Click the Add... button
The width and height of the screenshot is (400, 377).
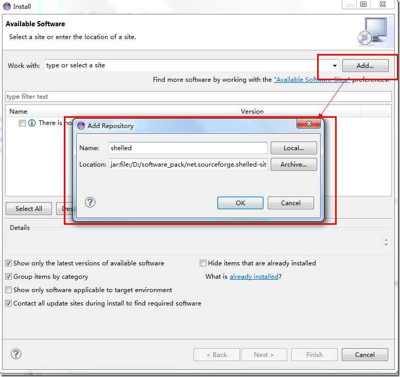click(x=366, y=65)
